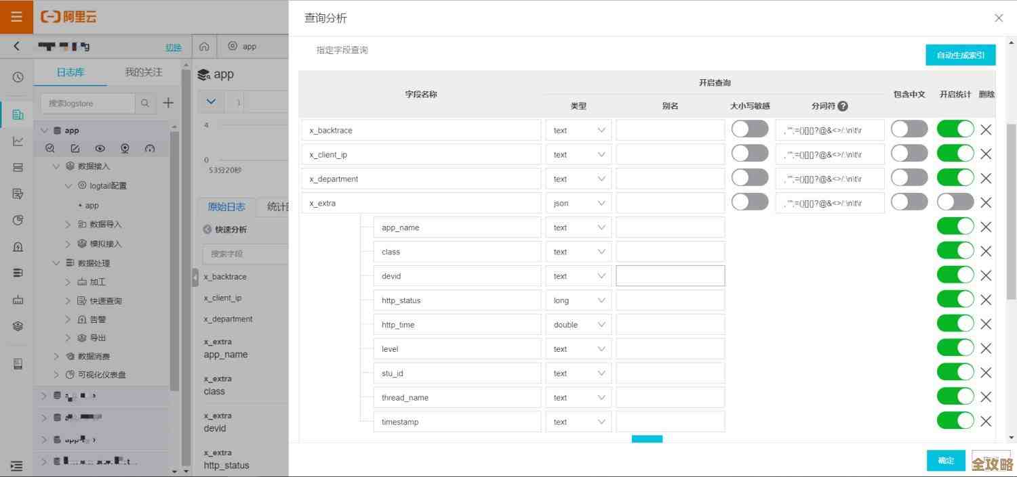Open the search query icon under app logstore
The height and width of the screenshot is (477, 1017).
tap(49, 148)
